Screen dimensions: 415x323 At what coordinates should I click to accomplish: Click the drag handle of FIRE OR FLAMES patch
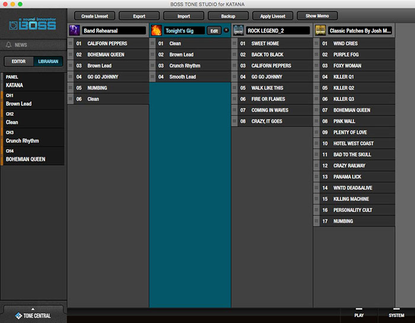[x=235, y=99]
